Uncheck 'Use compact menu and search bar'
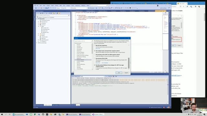Viewport: 207px width, 116px height. 95,51
